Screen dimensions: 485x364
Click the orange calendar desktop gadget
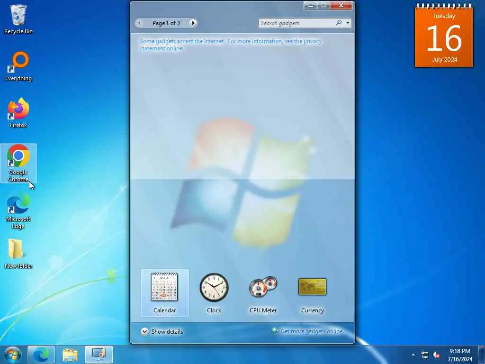click(x=444, y=36)
